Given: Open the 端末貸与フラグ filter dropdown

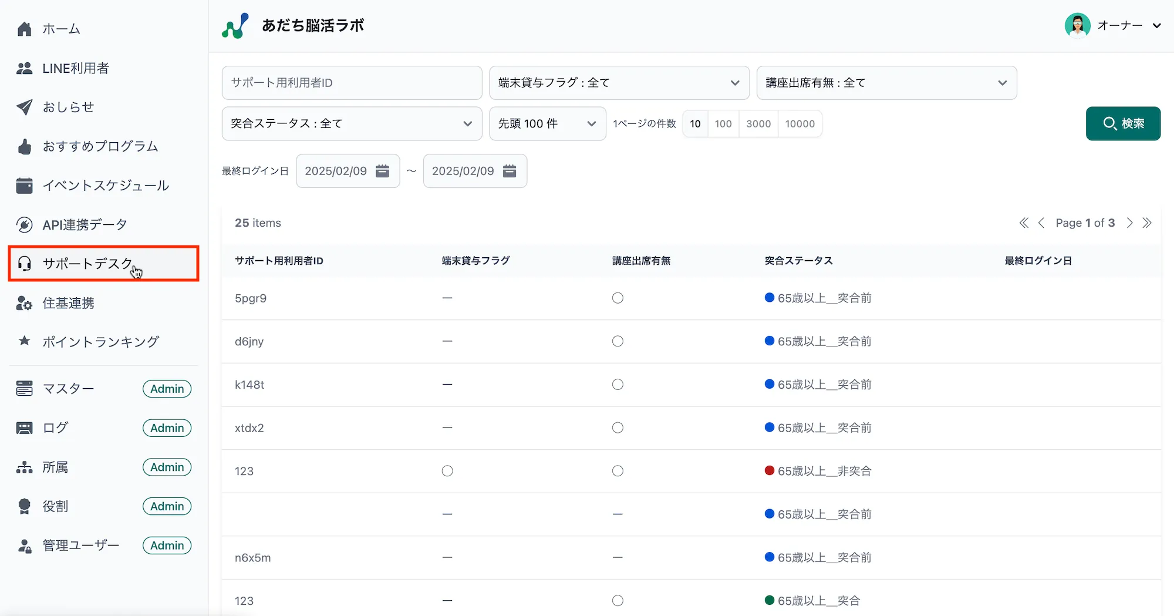Looking at the screenshot, I should [x=619, y=83].
